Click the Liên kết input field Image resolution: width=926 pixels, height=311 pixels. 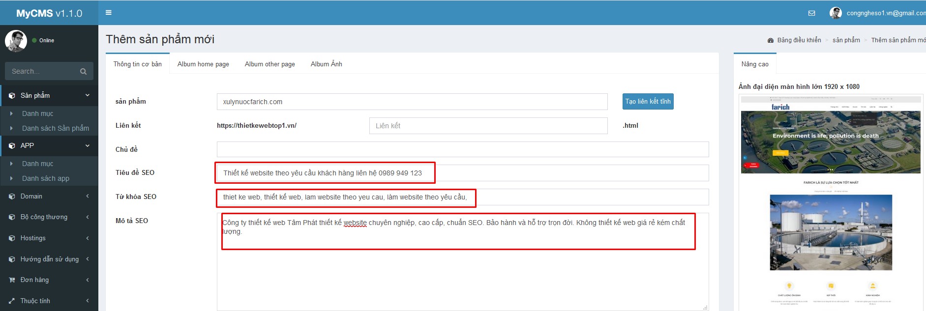coord(488,126)
